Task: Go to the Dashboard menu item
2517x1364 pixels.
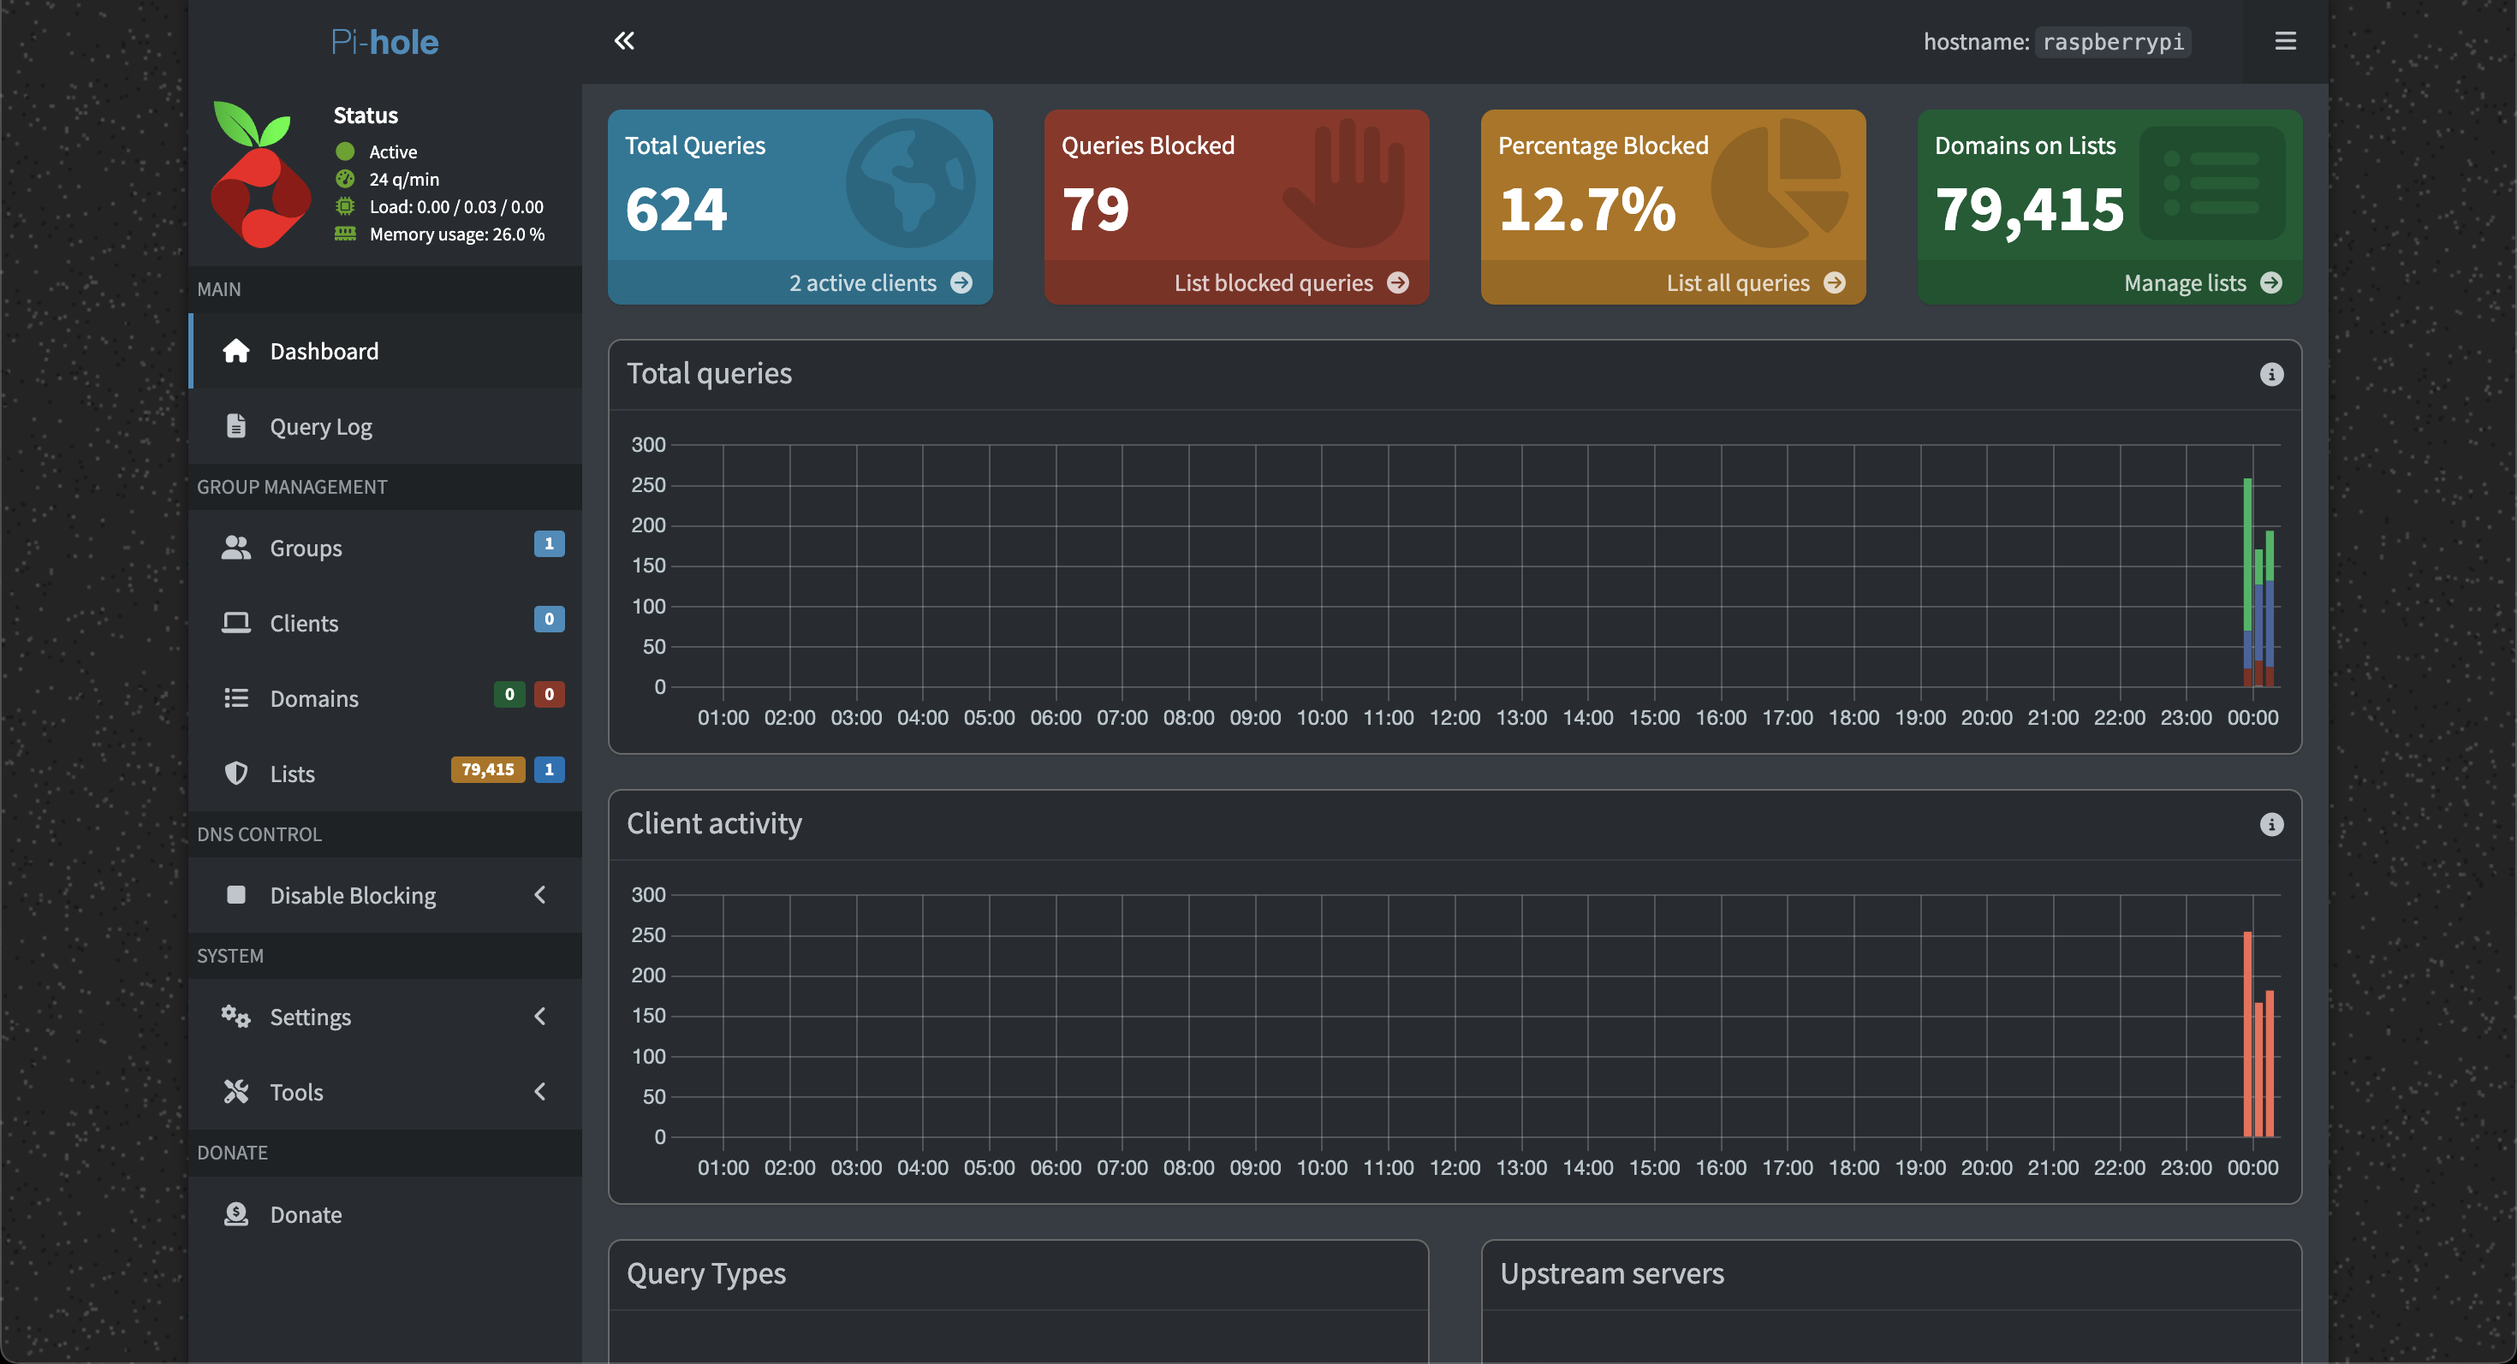Action: coord(324,352)
